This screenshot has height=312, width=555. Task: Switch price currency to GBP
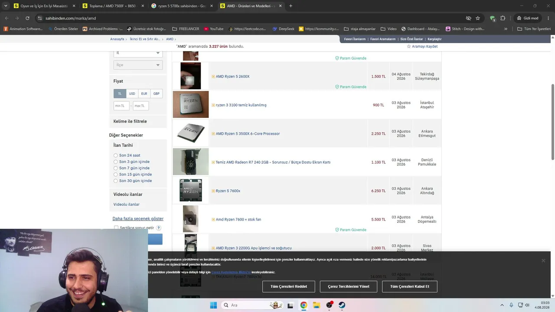[156, 94]
